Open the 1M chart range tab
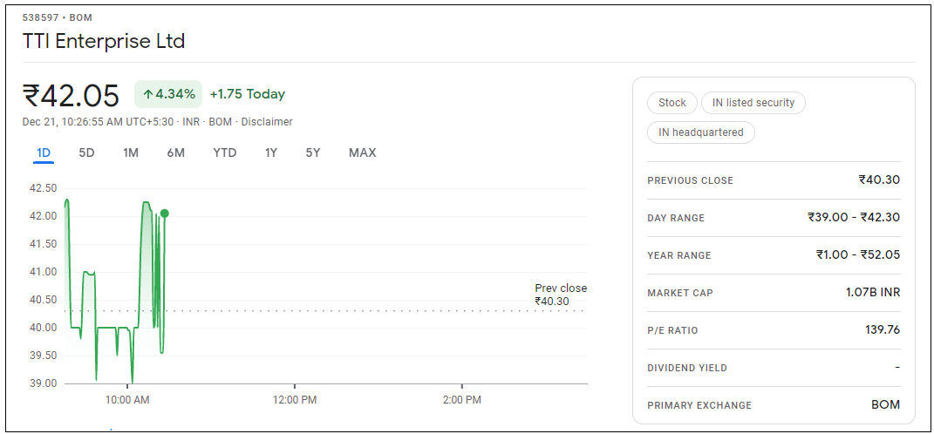The image size is (934, 434). point(131,153)
